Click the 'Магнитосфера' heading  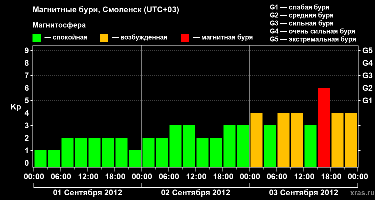pyautogui.click(x=59, y=25)
